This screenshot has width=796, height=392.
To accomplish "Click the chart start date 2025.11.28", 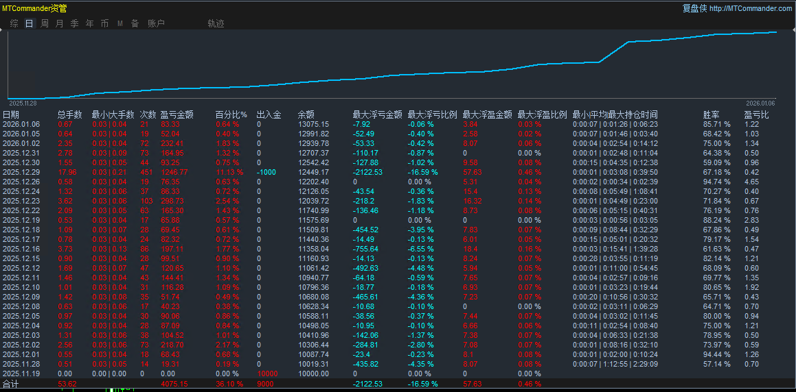I will 23,102.
